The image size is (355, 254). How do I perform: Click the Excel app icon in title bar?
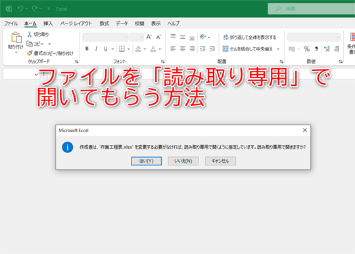pyautogui.click(x=9, y=9)
